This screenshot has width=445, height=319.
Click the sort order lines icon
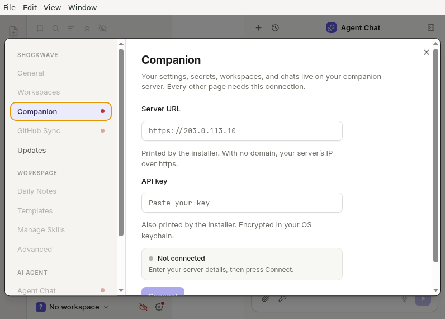coord(71,28)
